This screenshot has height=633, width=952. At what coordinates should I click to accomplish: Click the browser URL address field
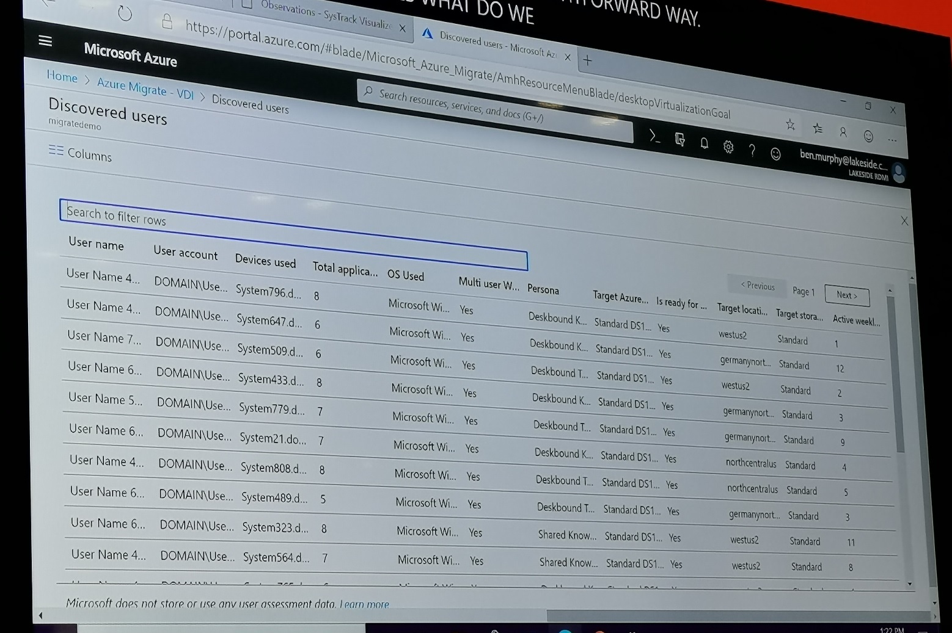coord(457,70)
